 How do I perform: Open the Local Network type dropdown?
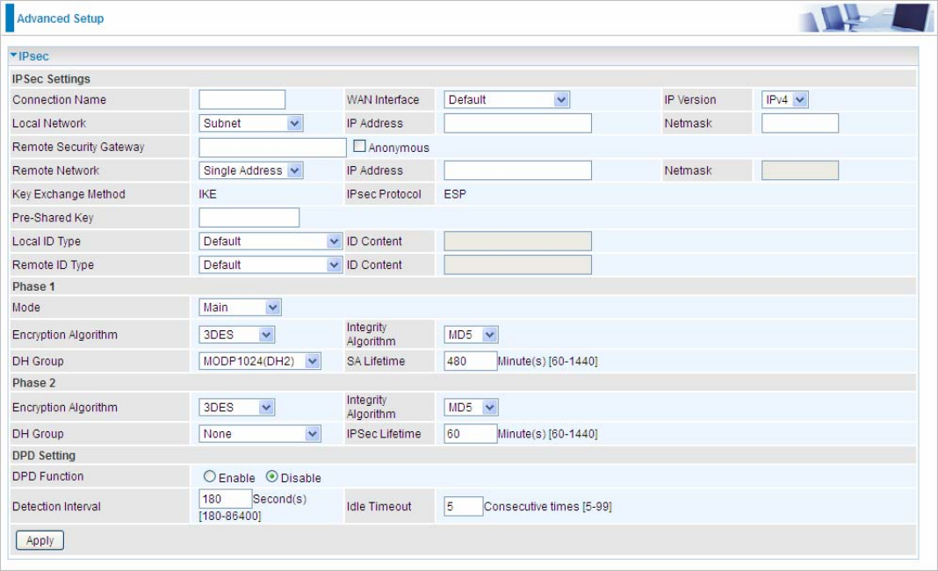(250, 123)
